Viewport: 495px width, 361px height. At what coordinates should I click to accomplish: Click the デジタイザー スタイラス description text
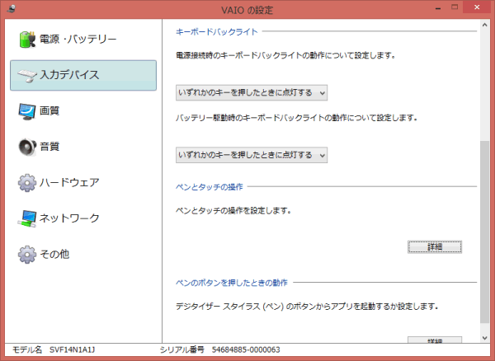tap(307, 306)
